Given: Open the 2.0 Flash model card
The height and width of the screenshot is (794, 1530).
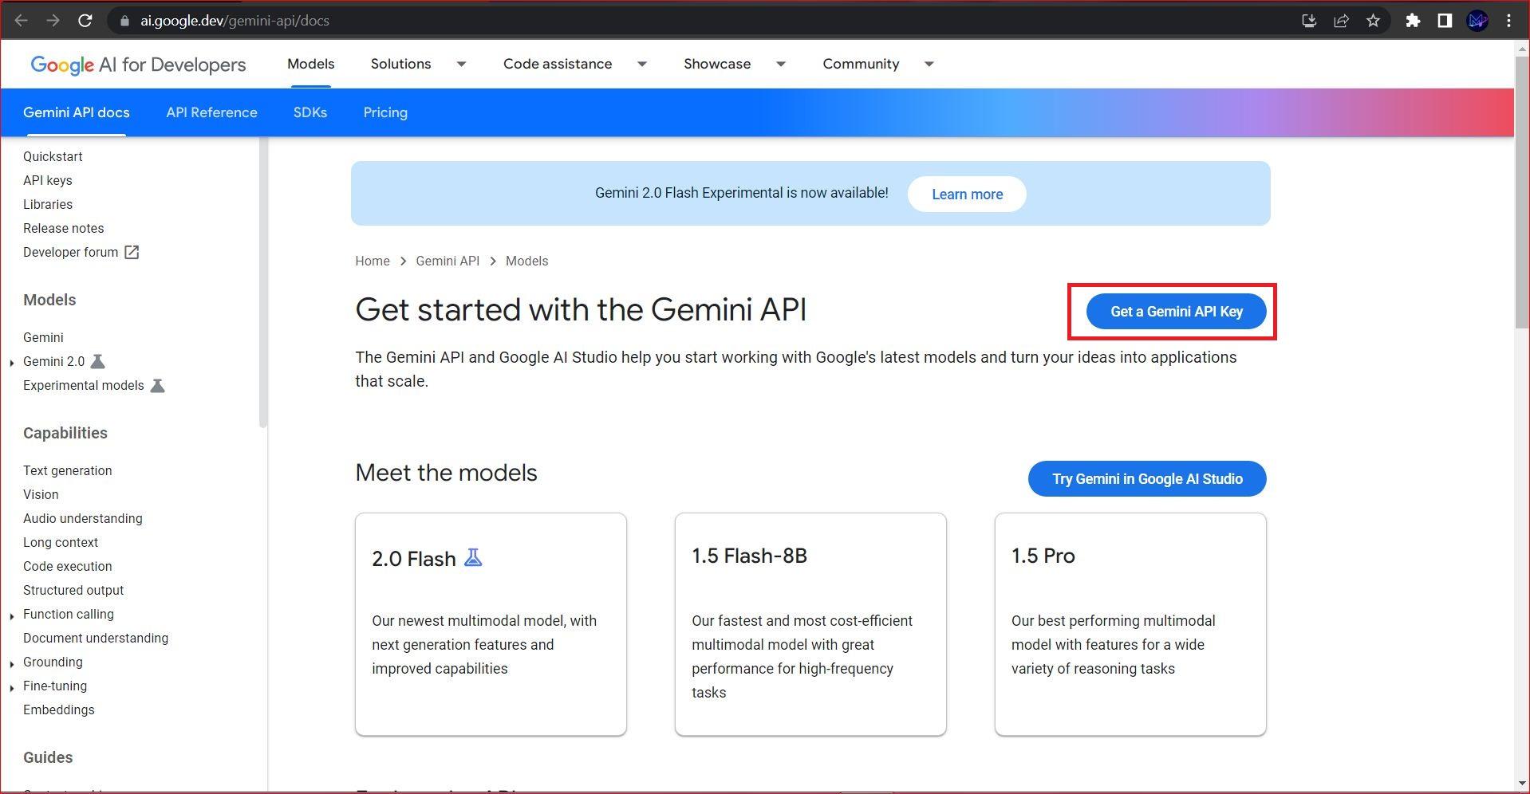Looking at the screenshot, I should 491,624.
